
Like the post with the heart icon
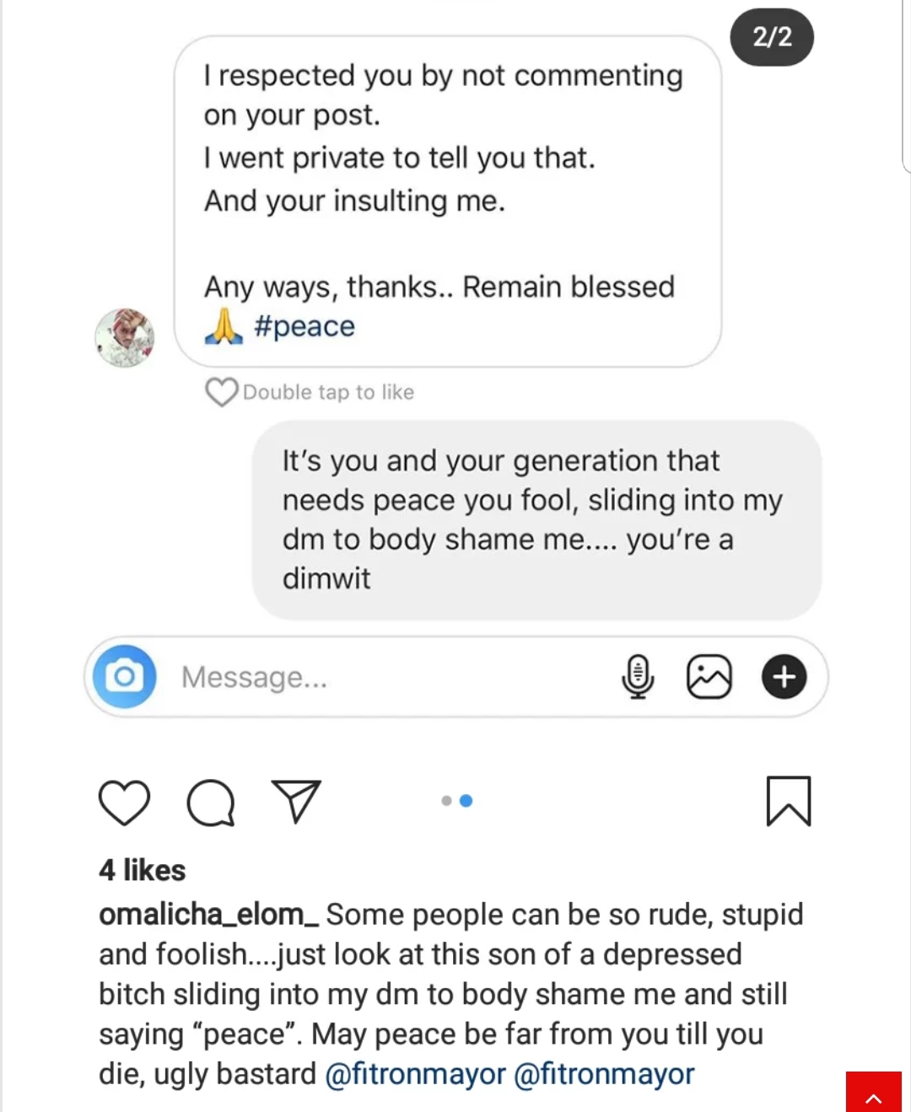pyautogui.click(x=124, y=802)
